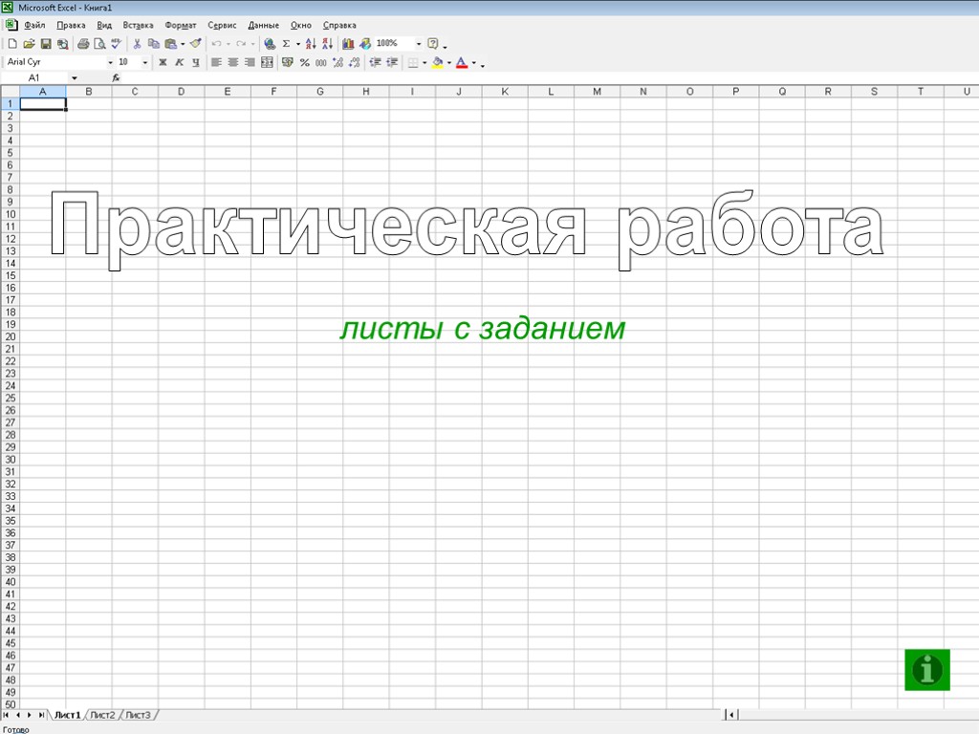Click the AutoSum sigma icon
Image resolution: width=979 pixels, height=734 pixels.
[286, 44]
